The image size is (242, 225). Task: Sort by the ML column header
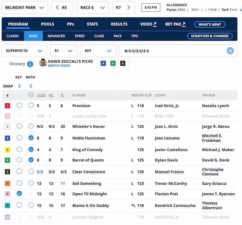click(x=51, y=95)
